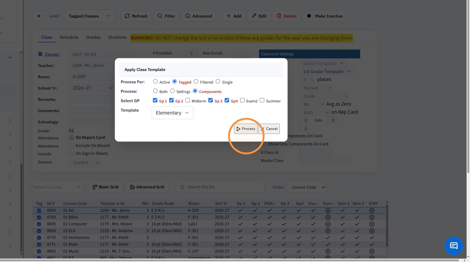Switch to the Class tab
This screenshot has height=262, width=470.
click(47, 37)
